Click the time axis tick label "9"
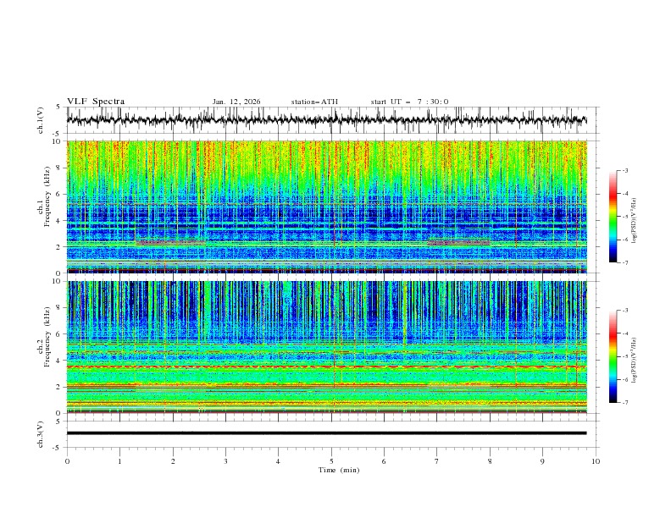 [x=542, y=461]
